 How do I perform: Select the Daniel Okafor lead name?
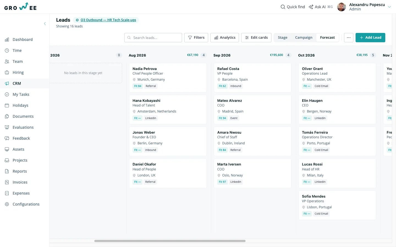(144, 164)
